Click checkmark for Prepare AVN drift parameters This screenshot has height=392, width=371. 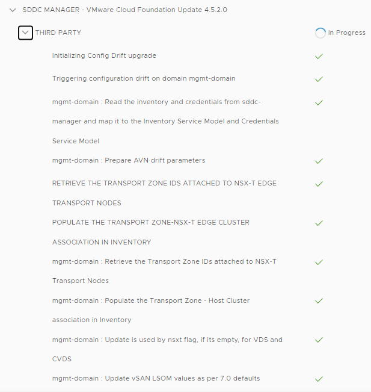pos(319,161)
